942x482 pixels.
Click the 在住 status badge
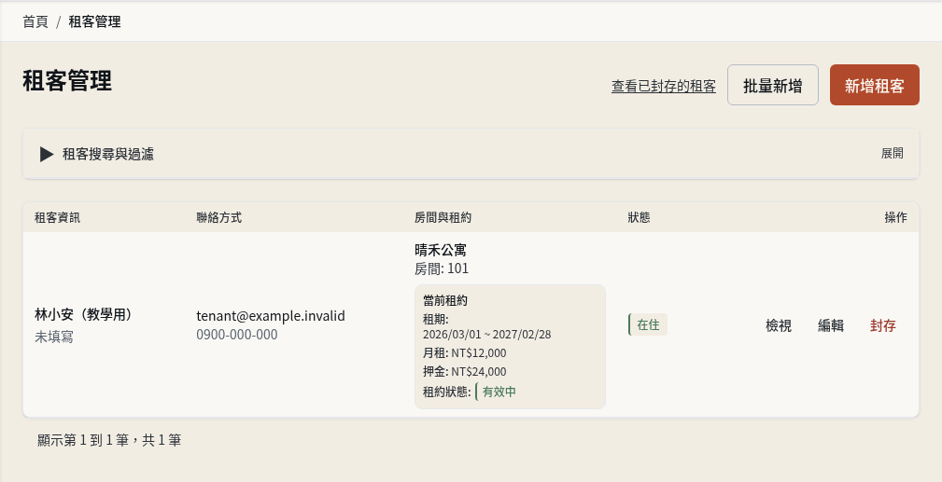pos(648,324)
